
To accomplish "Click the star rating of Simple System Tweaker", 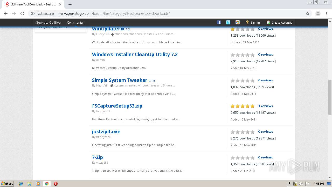I will tap(243, 80).
